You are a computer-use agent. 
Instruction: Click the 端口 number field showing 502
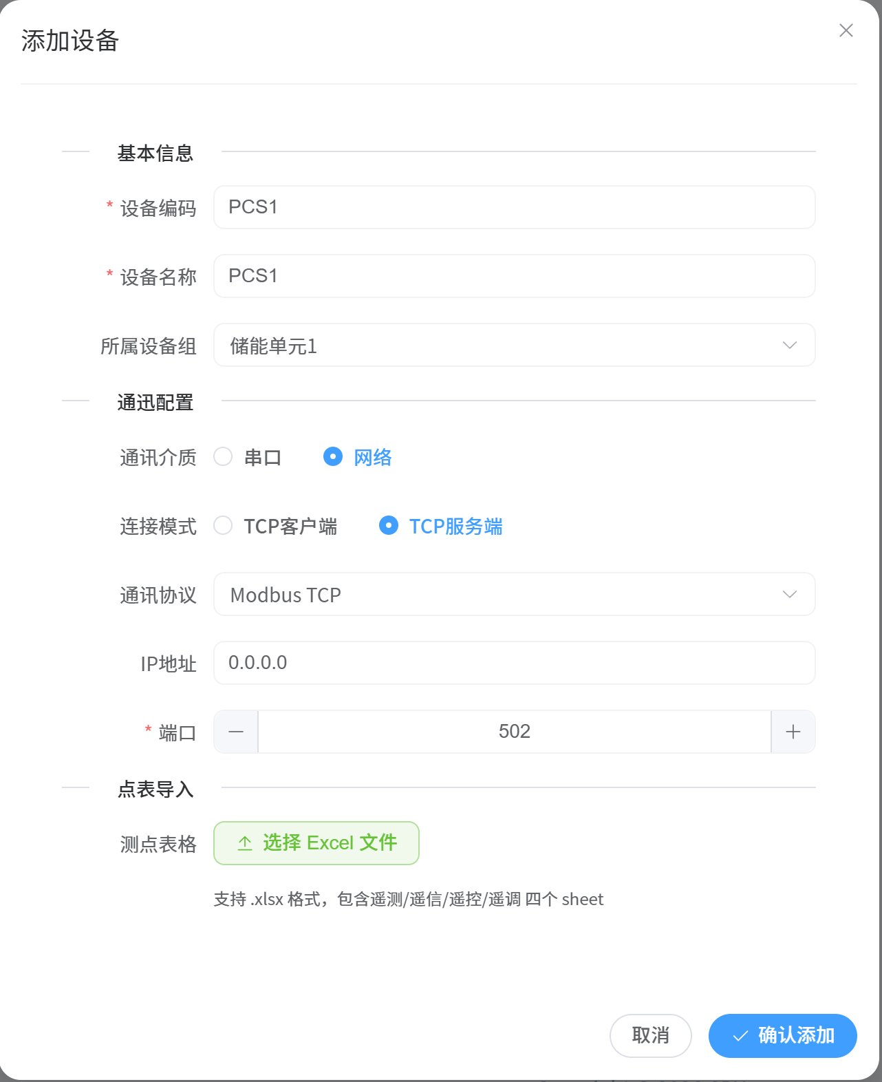click(514, 732)
